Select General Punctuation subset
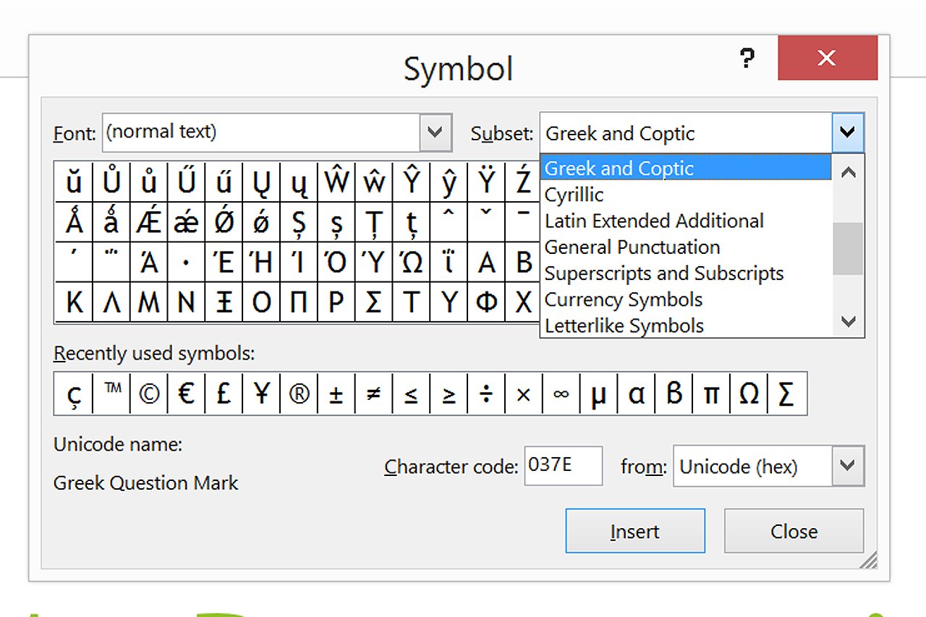 (x=686, y=247)
